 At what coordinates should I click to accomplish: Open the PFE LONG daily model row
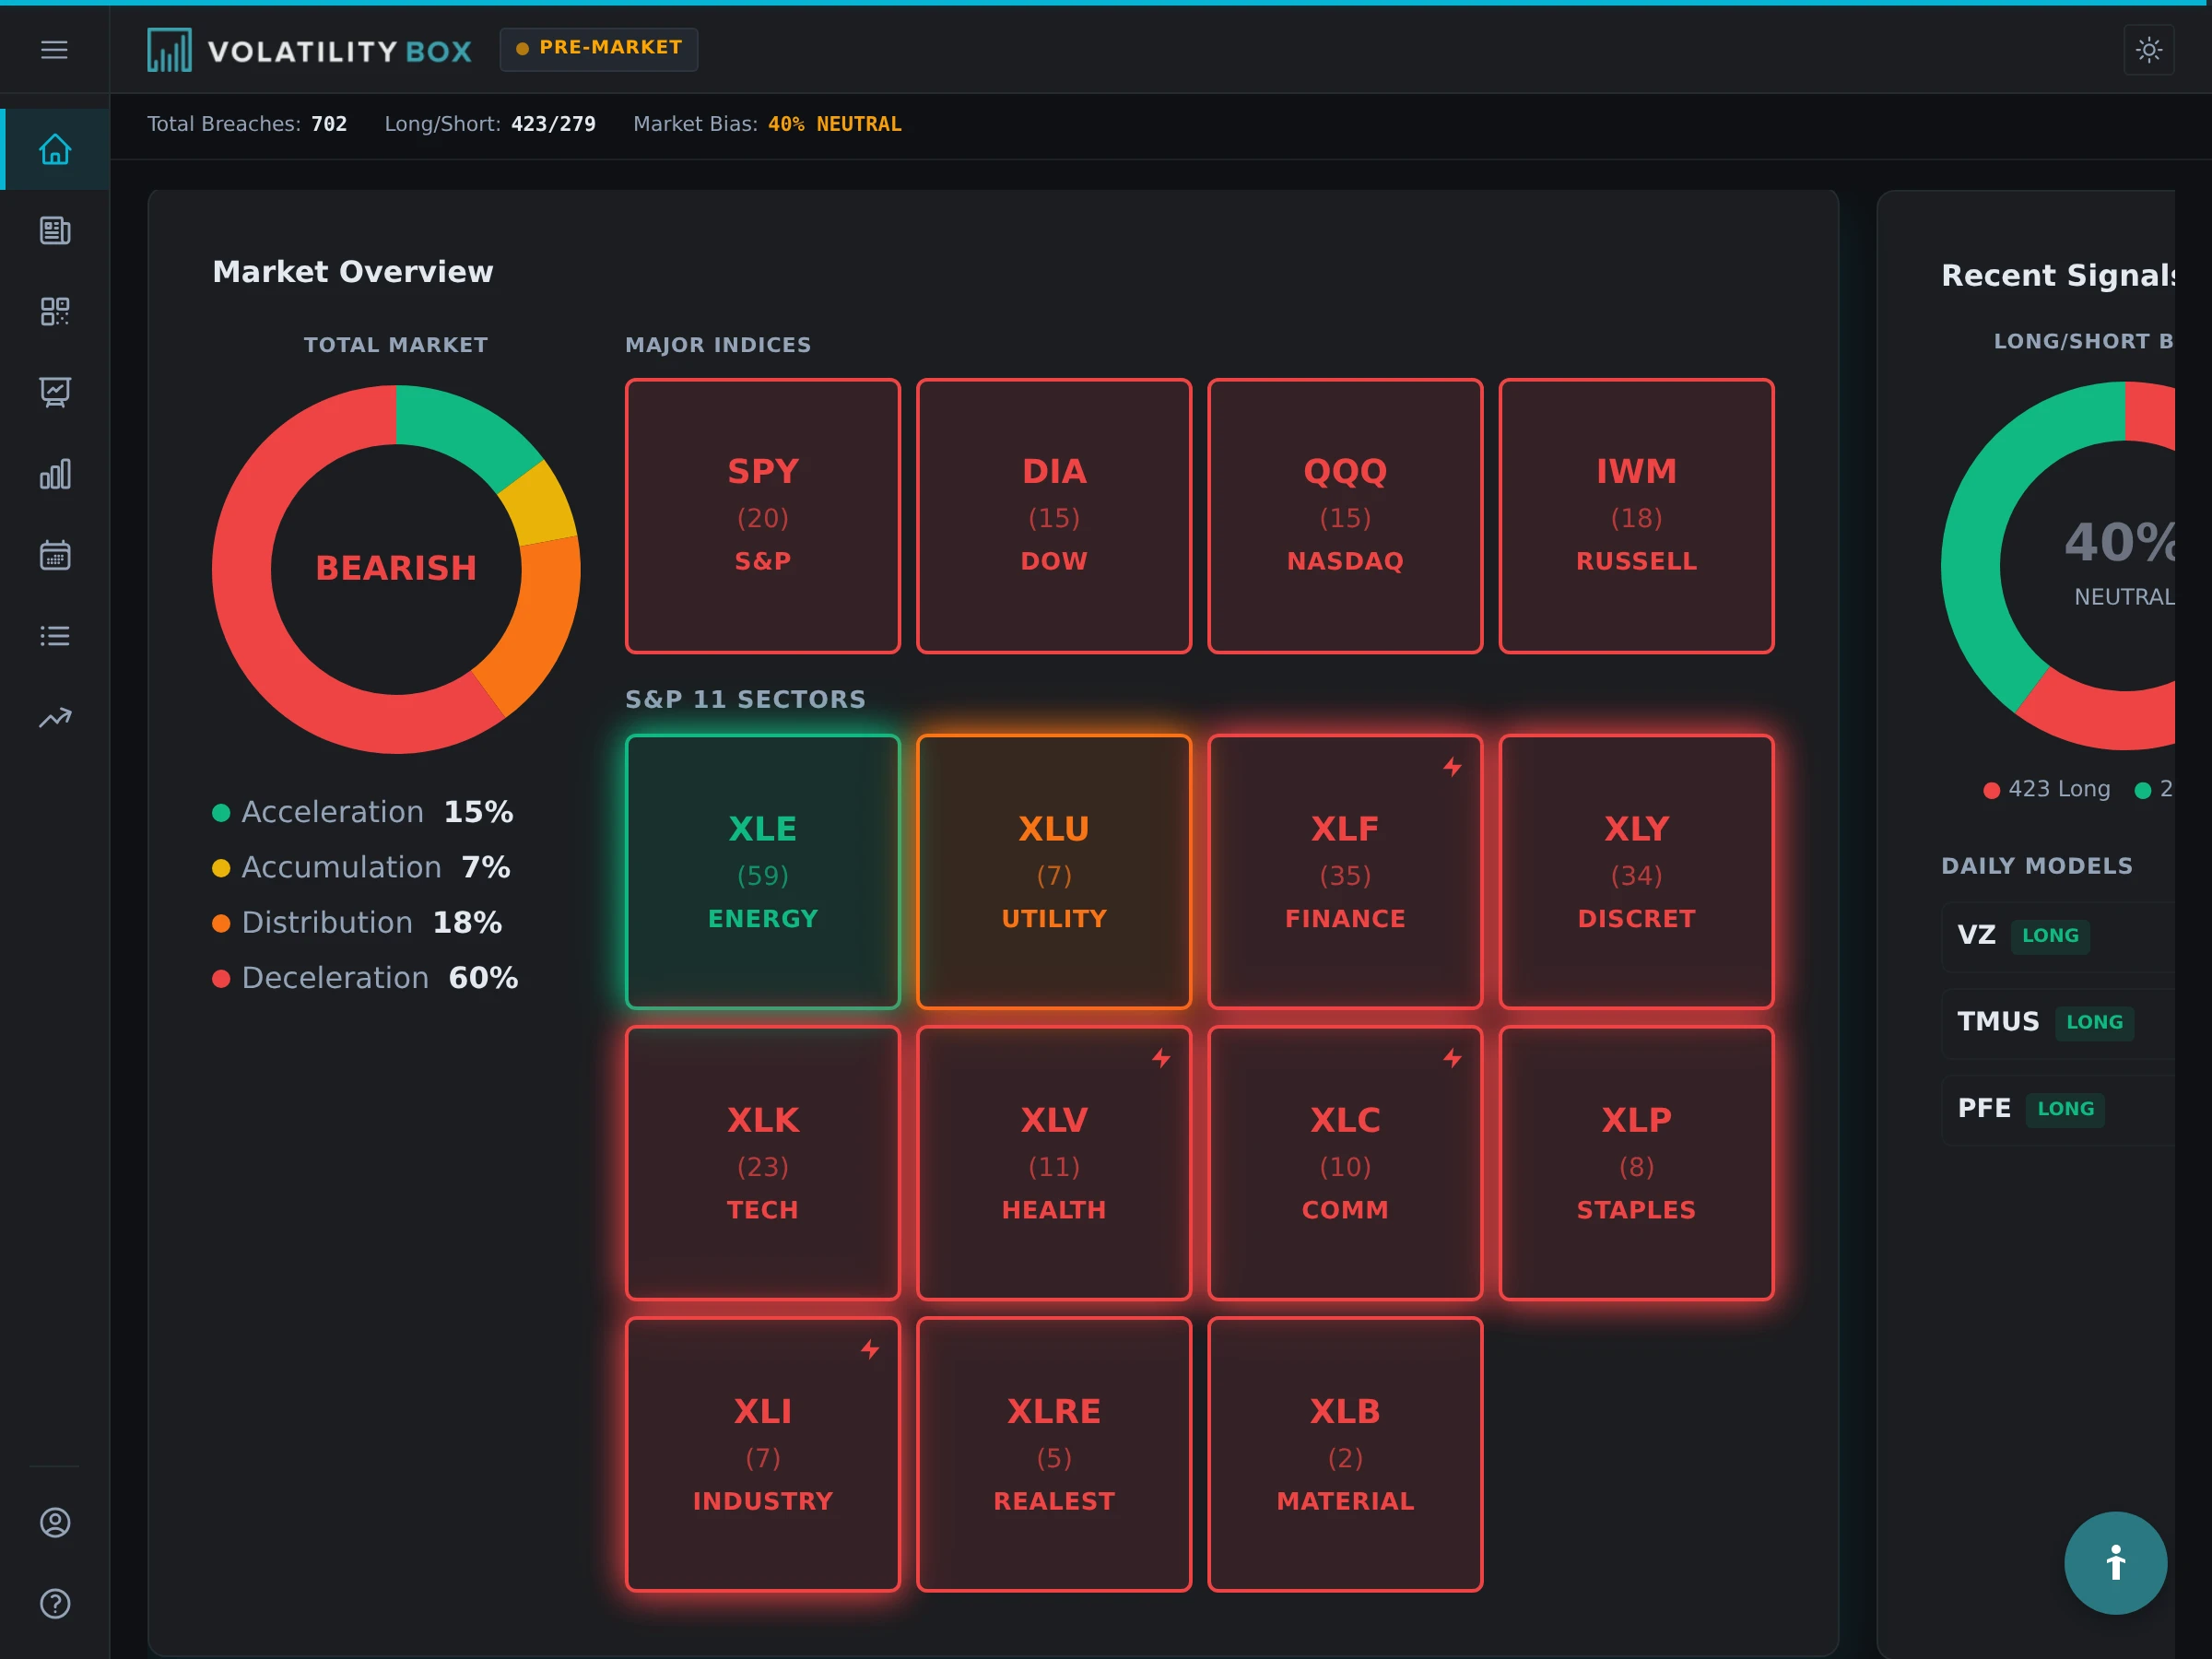coord(2058,1109)
